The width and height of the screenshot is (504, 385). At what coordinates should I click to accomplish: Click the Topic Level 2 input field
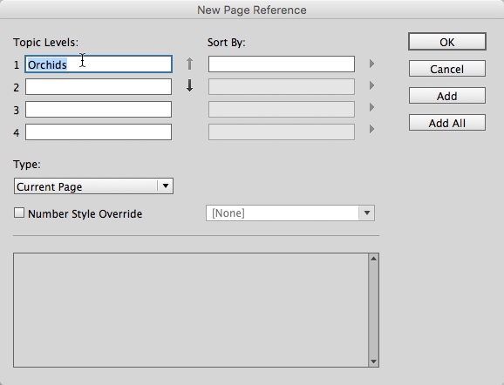tap(99, 87)
